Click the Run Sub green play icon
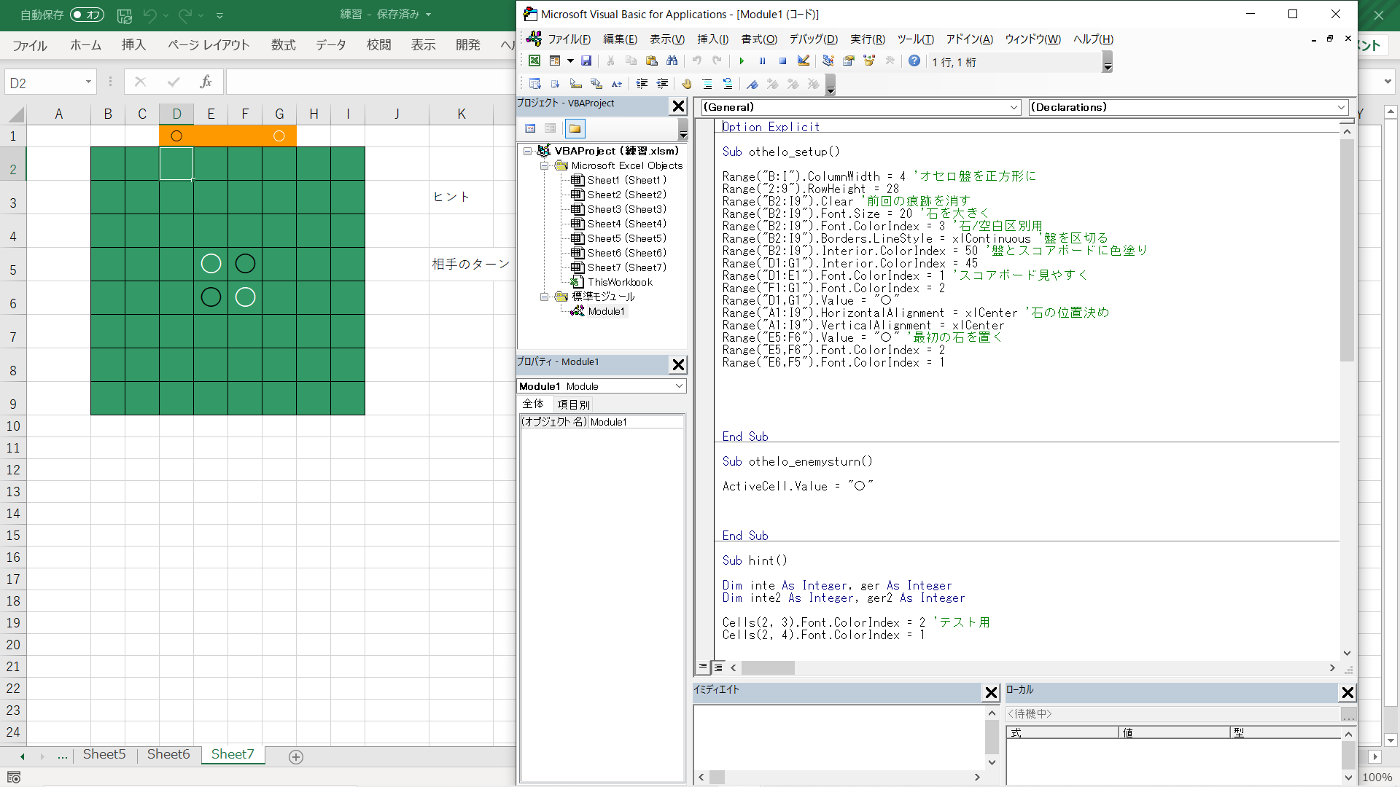Viewport: 1400px width, 787px height. tap(742, 62)
